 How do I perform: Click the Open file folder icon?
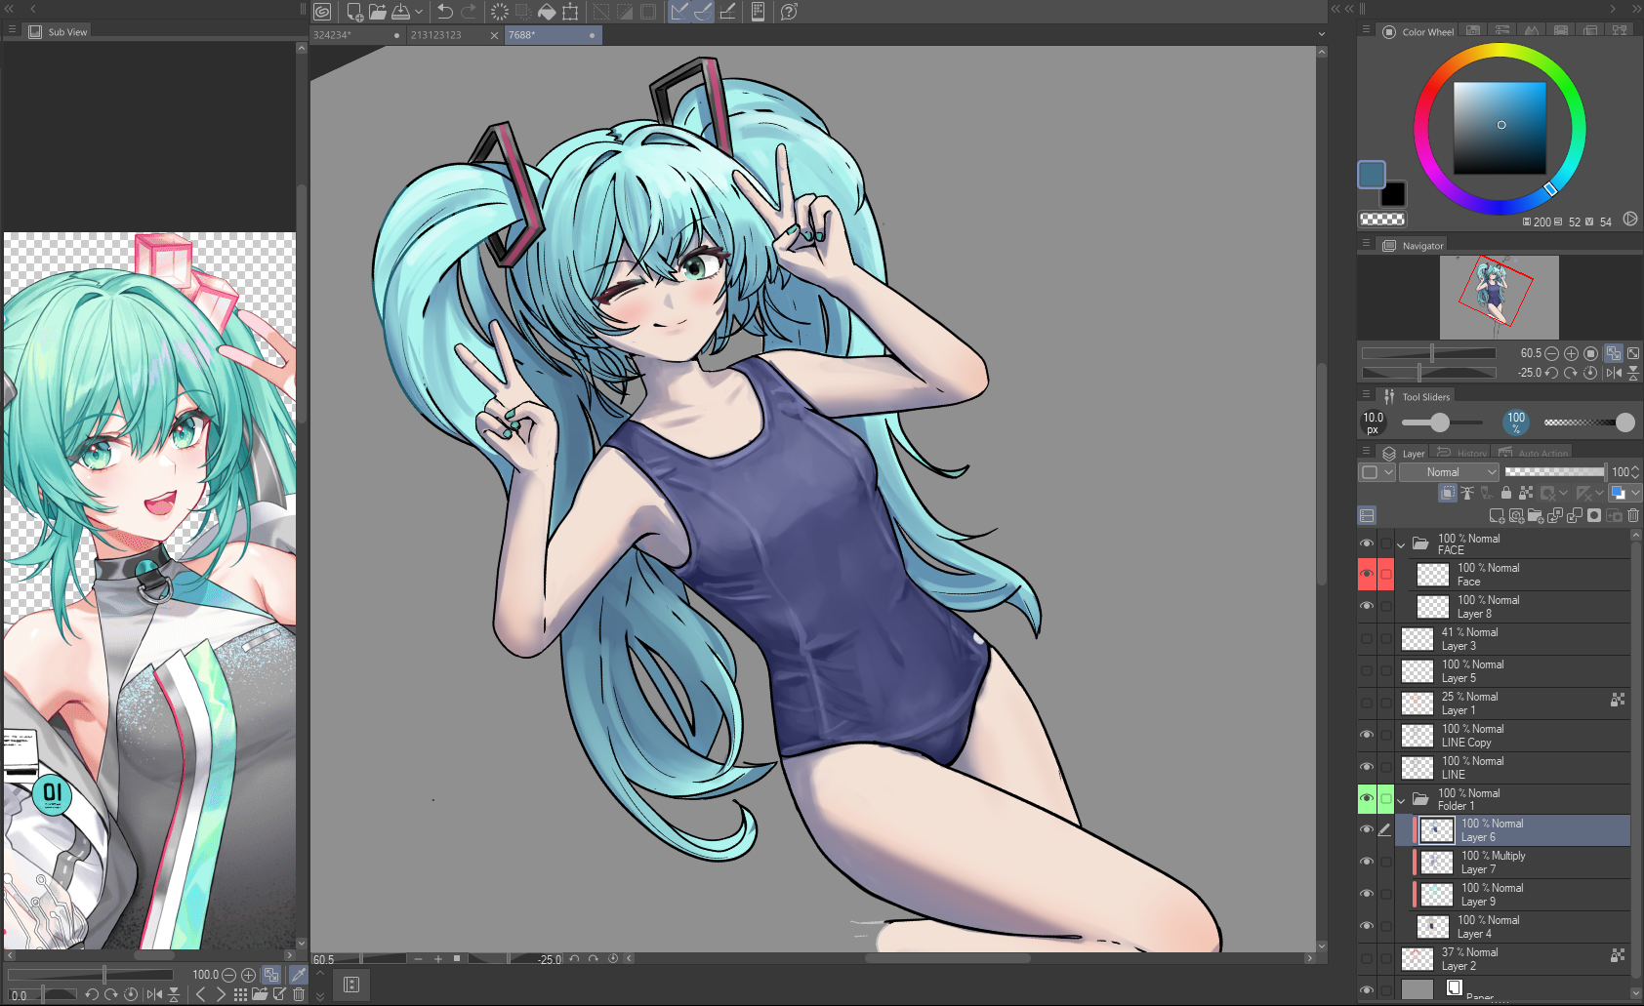point(378,12)
